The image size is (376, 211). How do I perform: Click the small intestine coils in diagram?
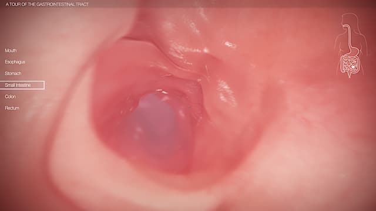click(x=350, y=66)
